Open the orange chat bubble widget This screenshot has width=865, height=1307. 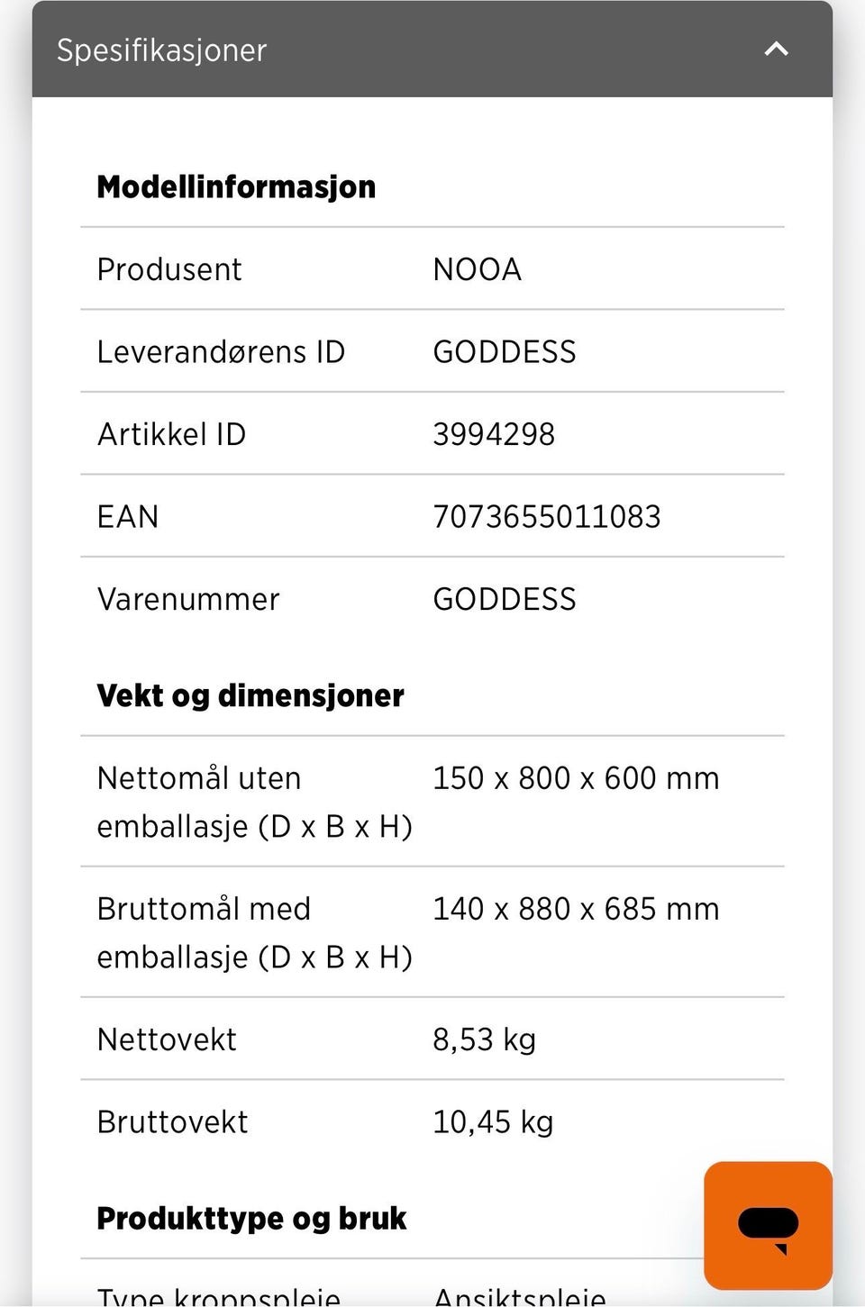pos(768,1225)
